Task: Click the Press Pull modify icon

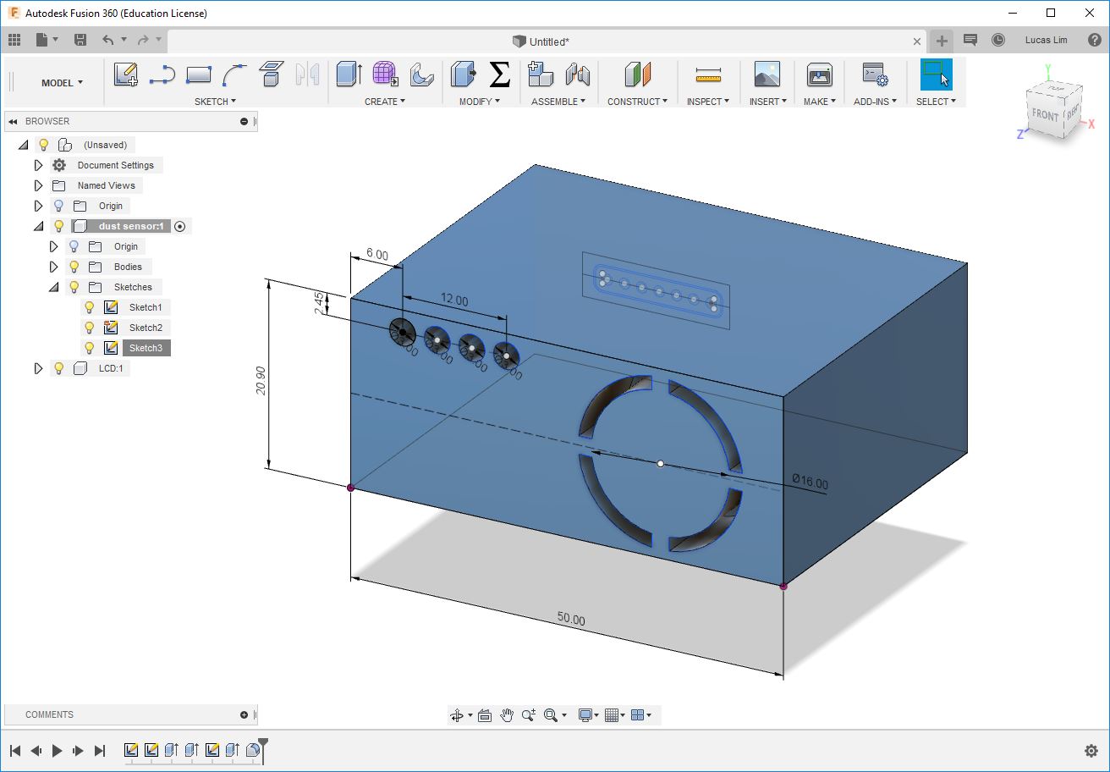Action: click(x=463, y=74)
